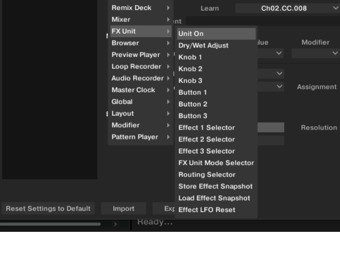Open the Modifier submenu
This screenshot has width=340, height=260.
coord(141,125)
